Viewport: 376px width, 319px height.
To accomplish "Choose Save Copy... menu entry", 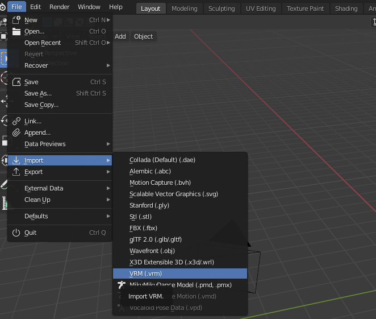I will [x=60, y=105].
